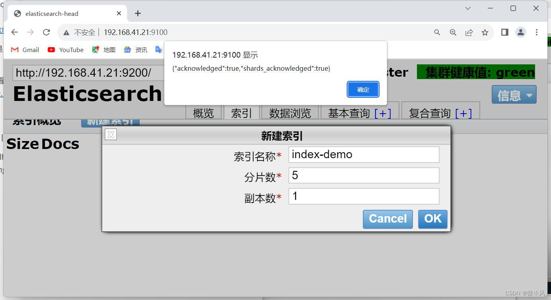Close the 新建索引 dialog with X
Viewport: 551px width, 300px height.
[x=111, y=135]
